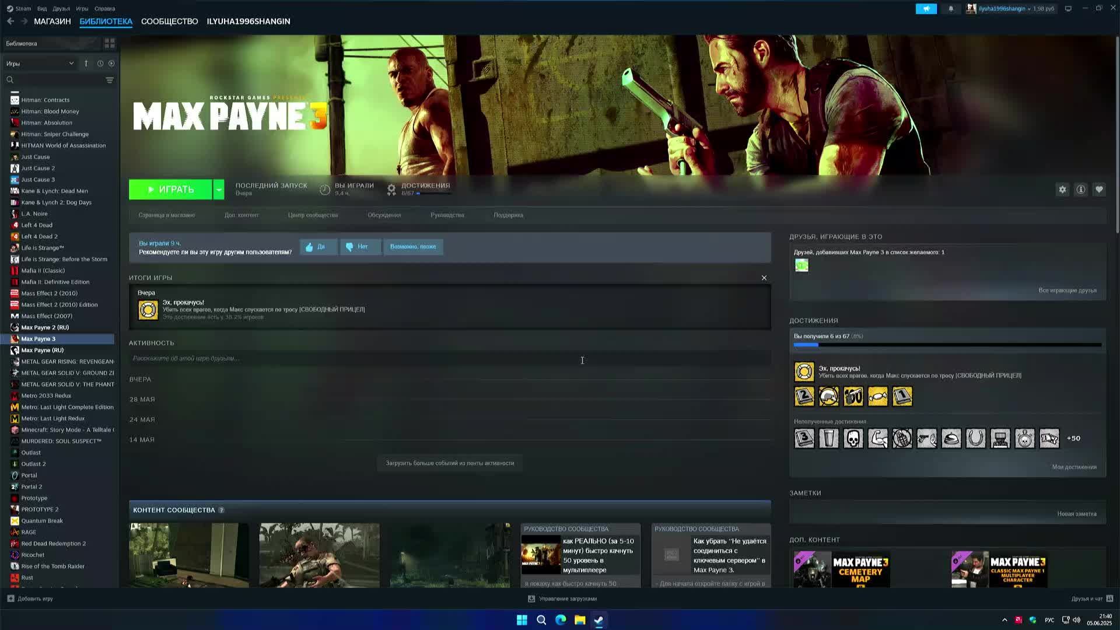
Task: Click the horseshoe locked achievement icon
Action: 976,439
